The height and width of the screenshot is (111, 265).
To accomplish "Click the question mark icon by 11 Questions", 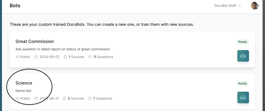I will (x=90, y=57).
